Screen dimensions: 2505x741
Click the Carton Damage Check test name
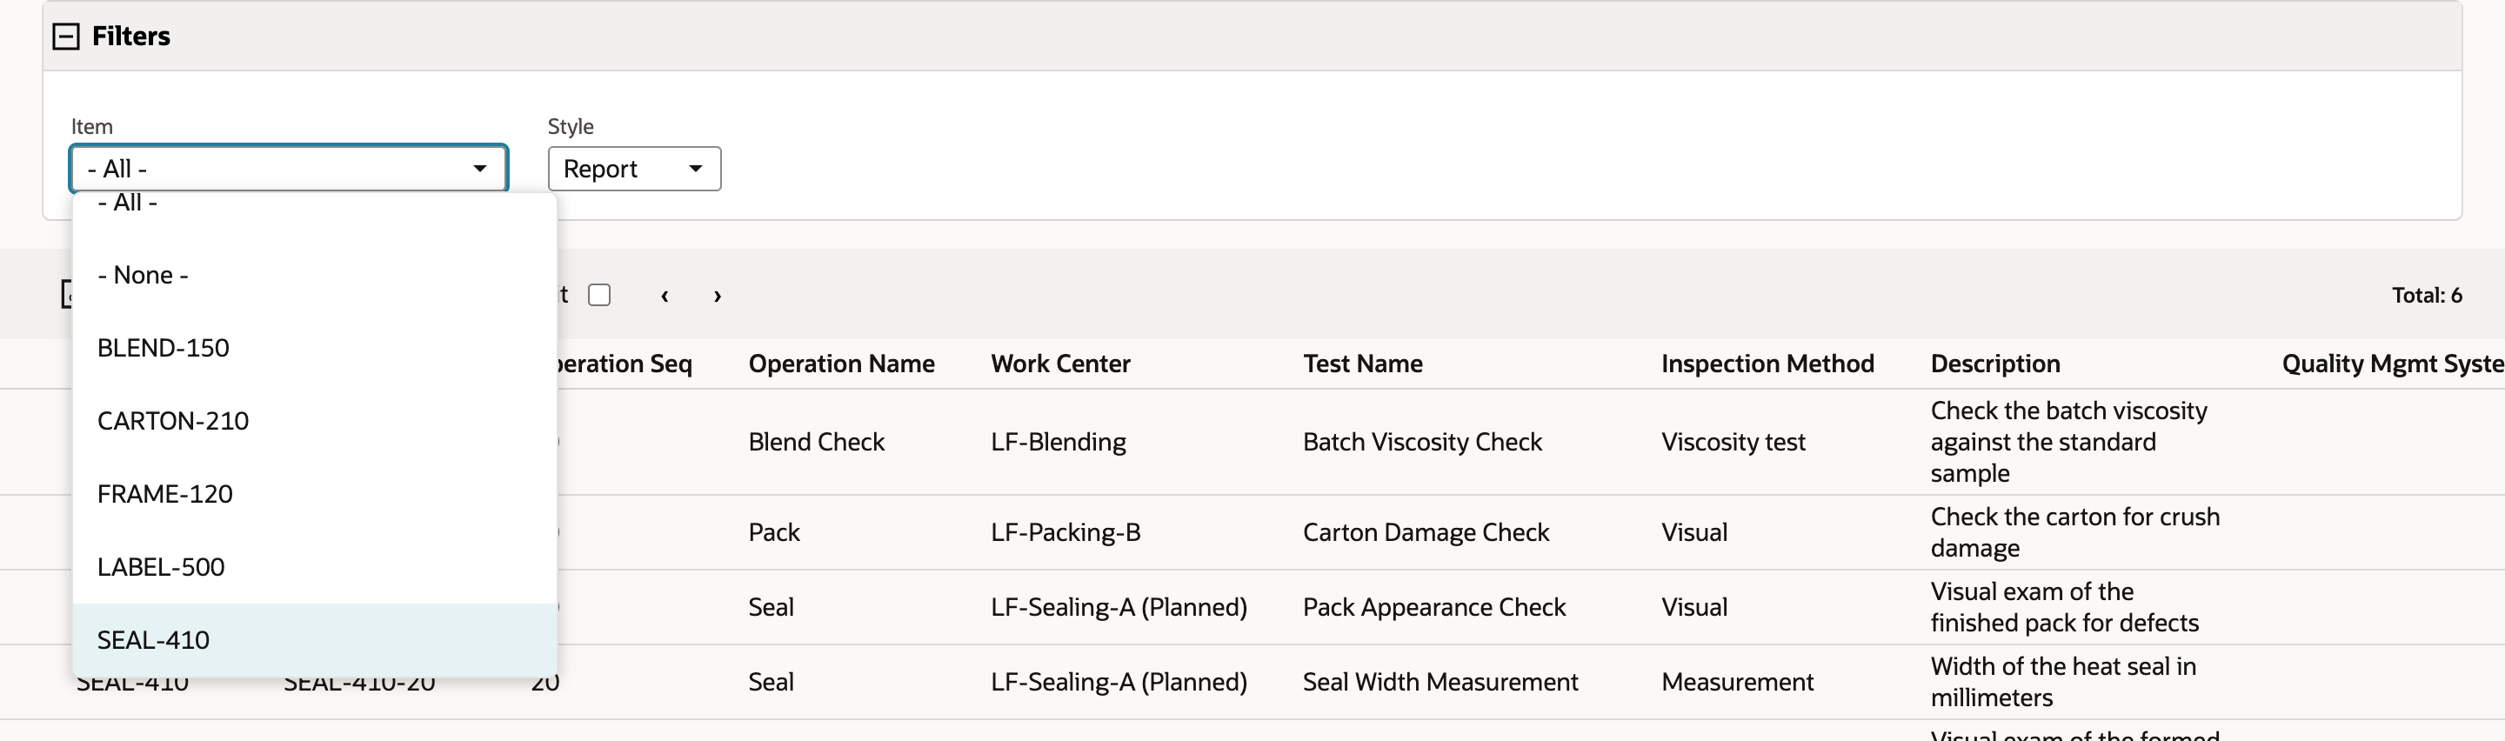coord(1426,532)
